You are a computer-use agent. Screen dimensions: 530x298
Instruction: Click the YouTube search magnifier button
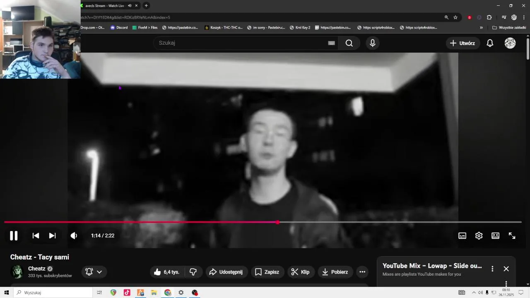[349, 43]
